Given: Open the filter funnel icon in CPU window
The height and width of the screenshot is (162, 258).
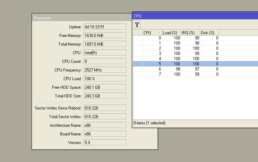Looking at the screenshot, I should (137, 25).
